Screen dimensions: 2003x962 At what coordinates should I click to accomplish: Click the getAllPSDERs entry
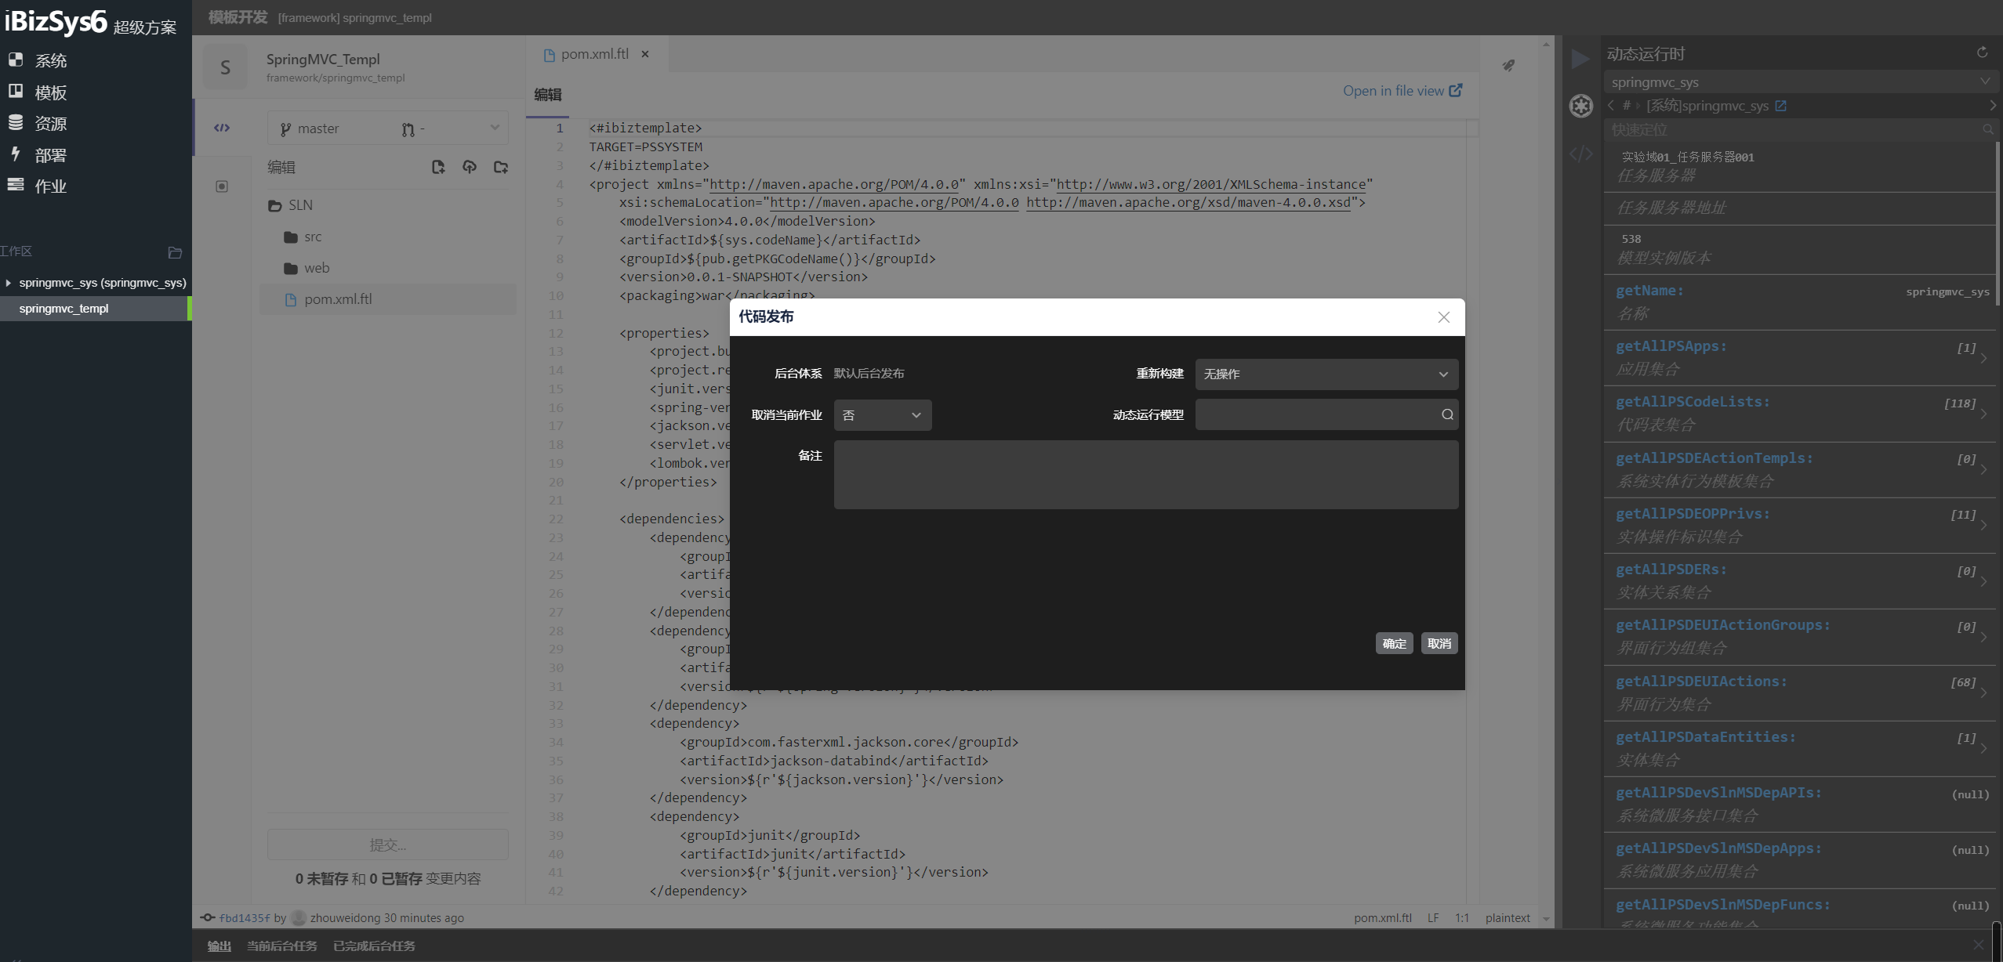1800,581
